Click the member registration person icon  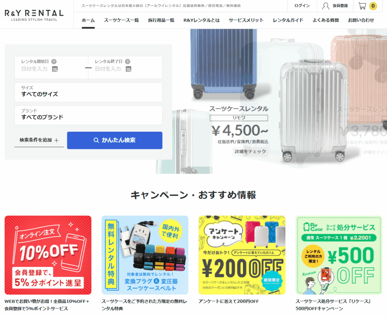[x=325, y=6]
